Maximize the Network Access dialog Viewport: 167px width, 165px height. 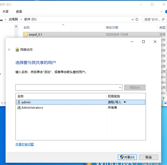tap(143, 42)
